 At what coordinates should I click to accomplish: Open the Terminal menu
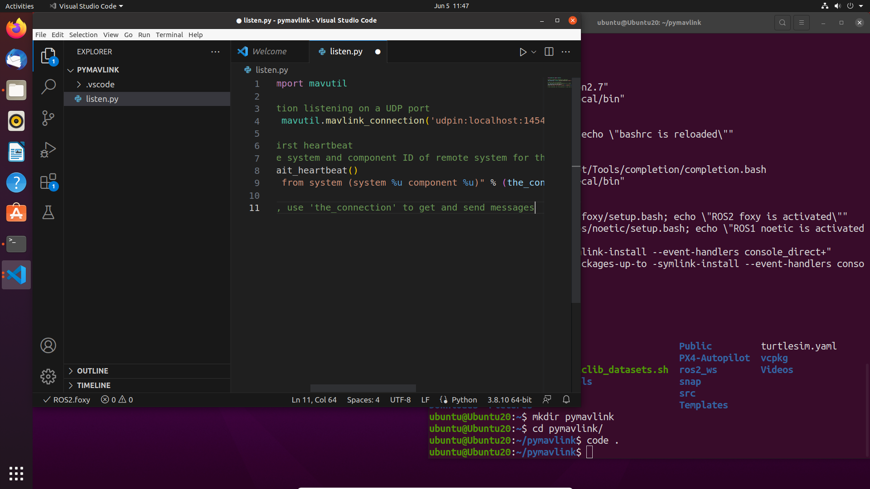click(169, 35)
